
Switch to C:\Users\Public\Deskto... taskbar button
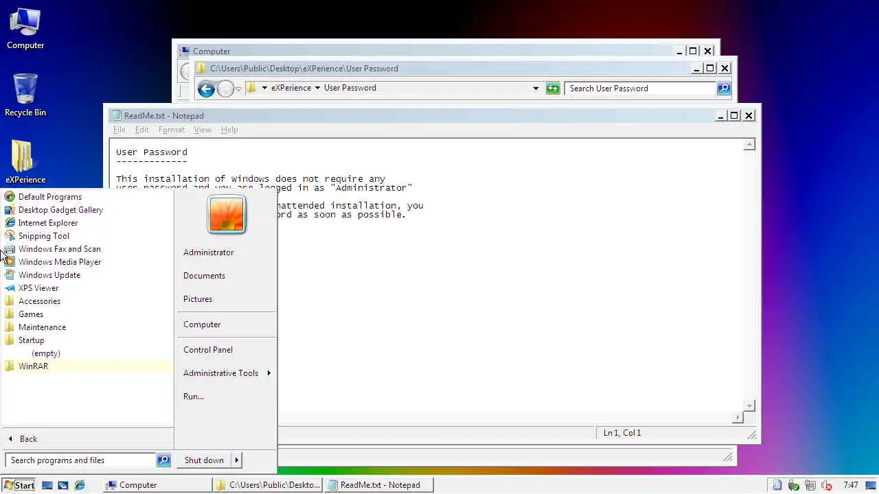coord(268,485)
